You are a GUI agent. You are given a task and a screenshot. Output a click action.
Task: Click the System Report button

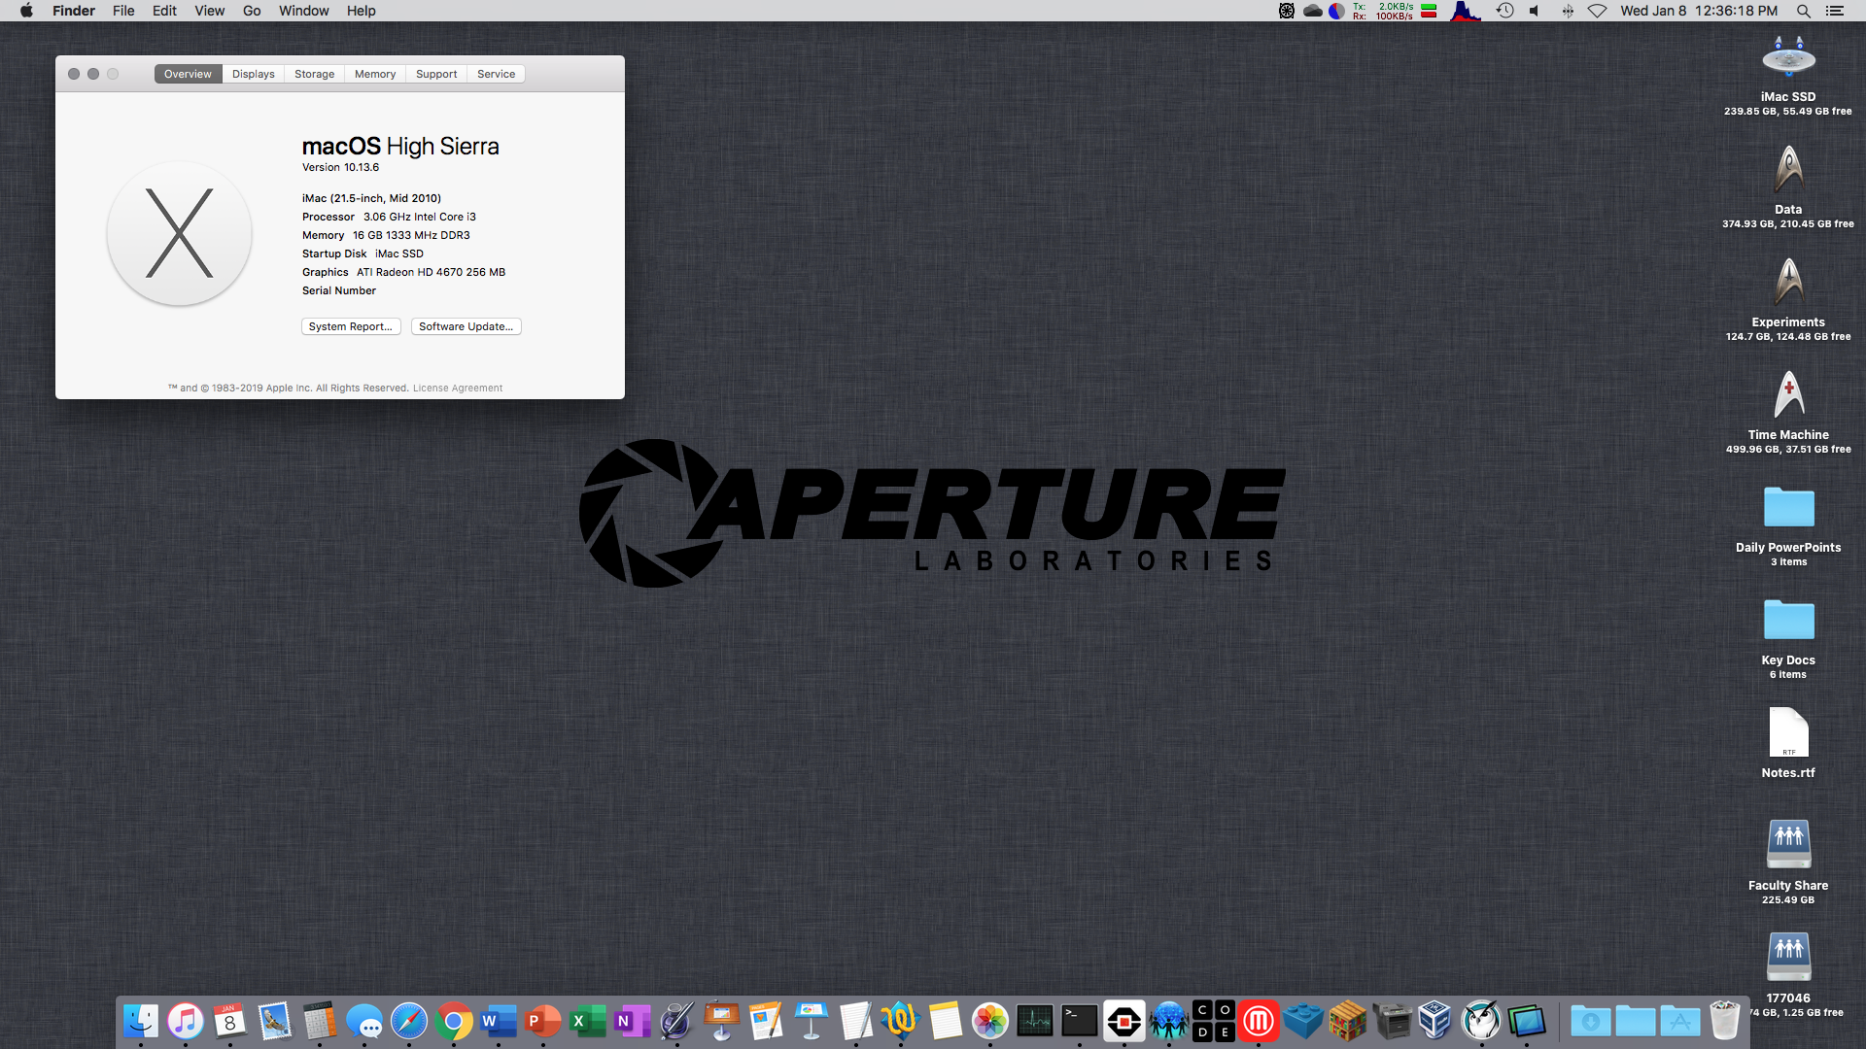pyautogui.click(x=351, y=326)
